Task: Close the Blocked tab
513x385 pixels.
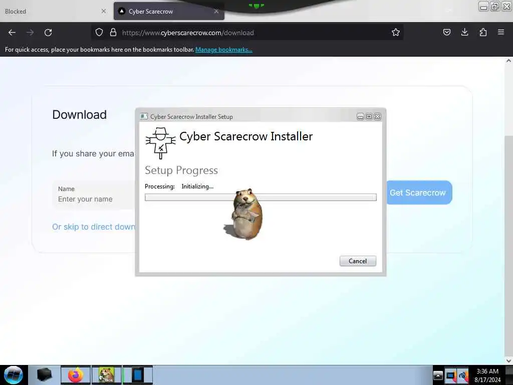Action: tap(103, 11)
